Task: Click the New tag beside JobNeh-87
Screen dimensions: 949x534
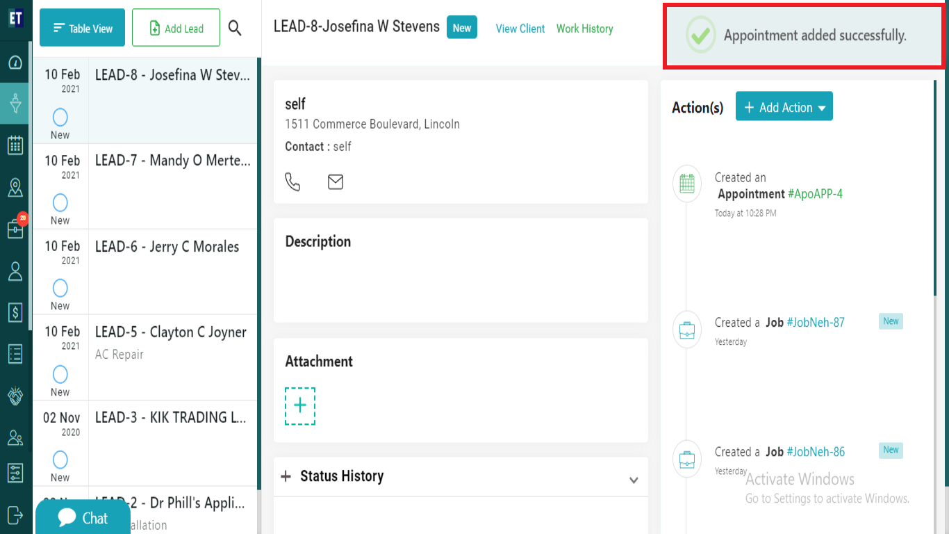Action: pos(891,321)
